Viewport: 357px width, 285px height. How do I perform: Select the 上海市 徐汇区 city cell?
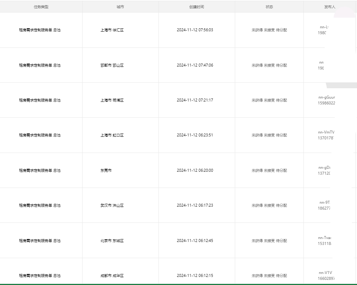click(x=112, y=30)
